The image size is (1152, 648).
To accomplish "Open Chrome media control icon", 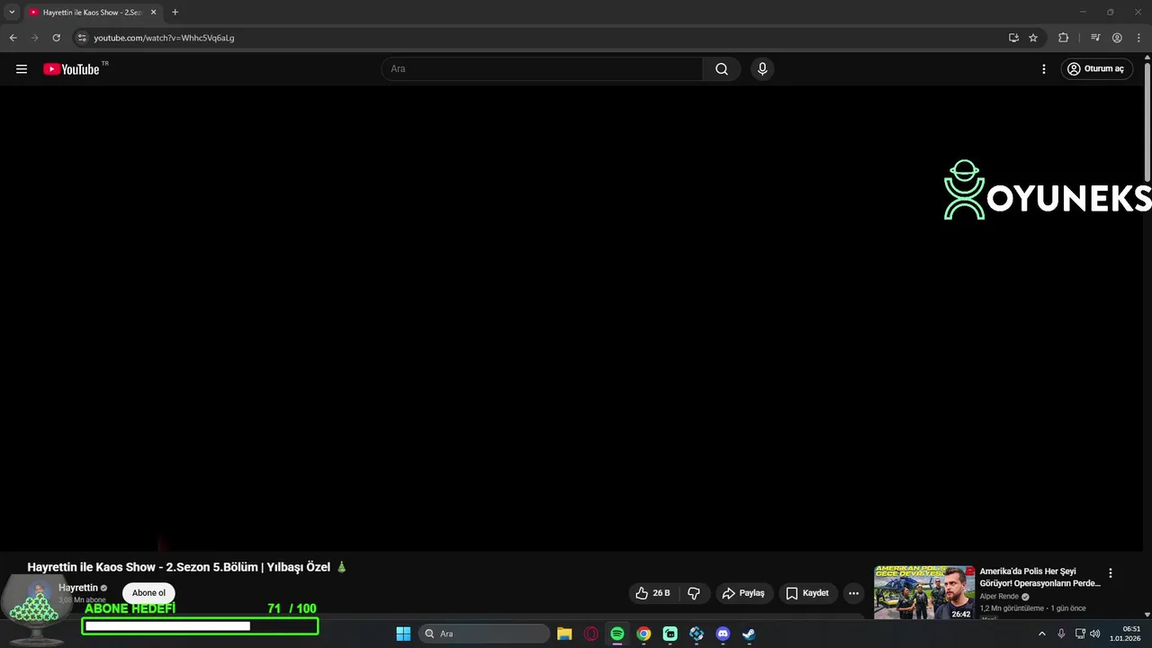I will pyautogui.click(x=1095, y=38).
